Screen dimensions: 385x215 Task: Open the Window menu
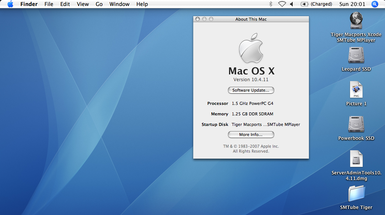coord(119,4)
